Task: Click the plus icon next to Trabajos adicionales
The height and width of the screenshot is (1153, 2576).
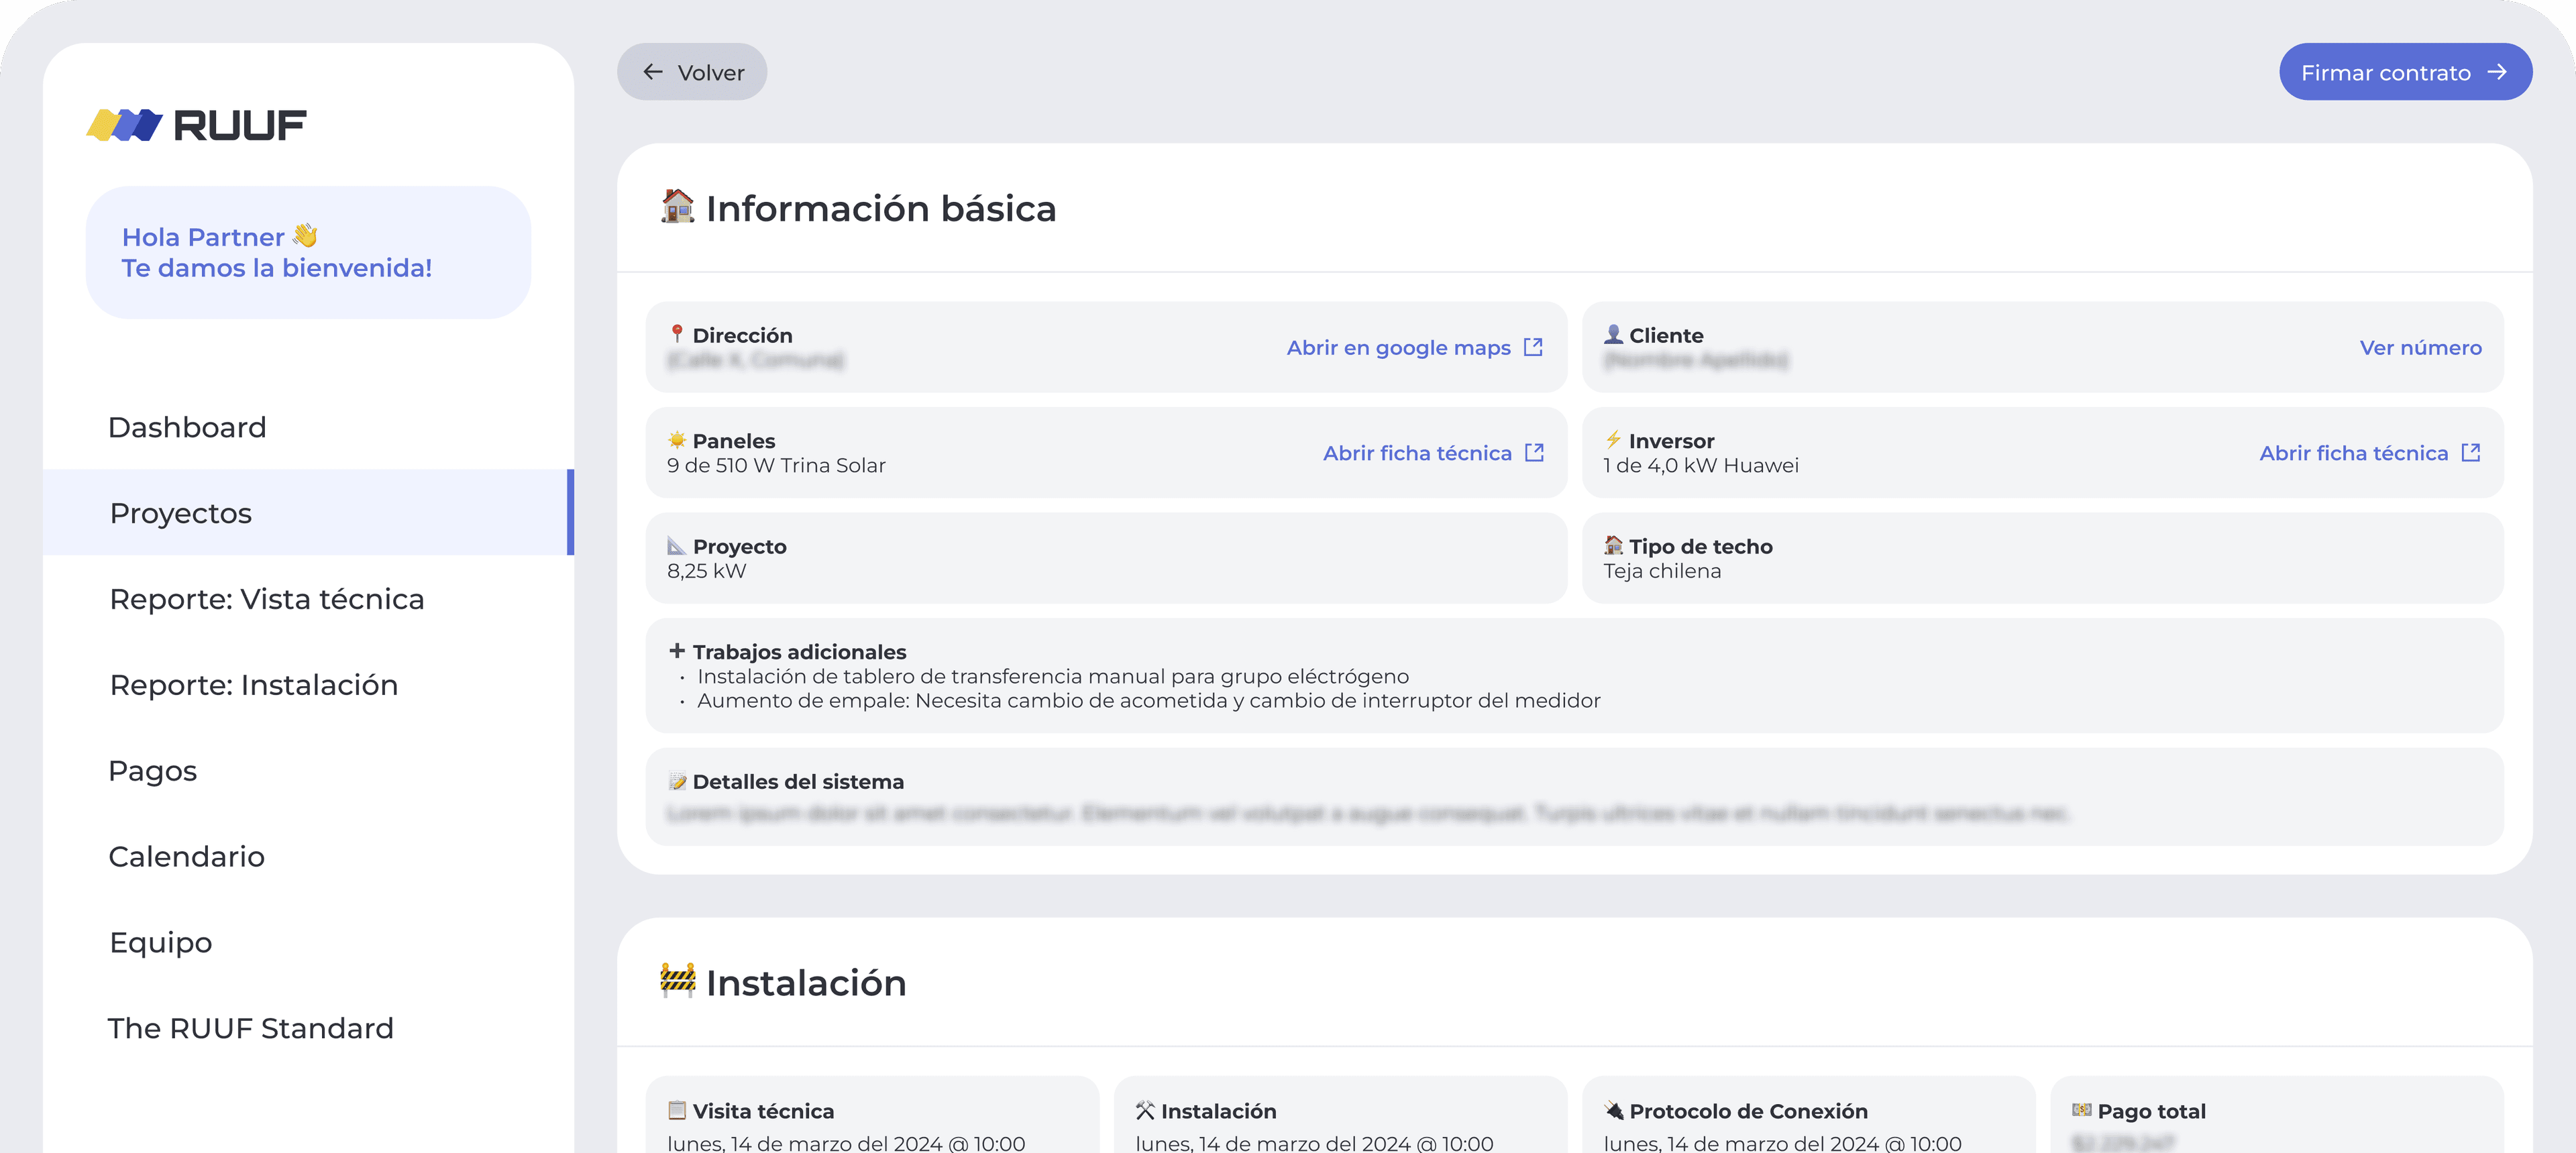Action: pos(677,651)
